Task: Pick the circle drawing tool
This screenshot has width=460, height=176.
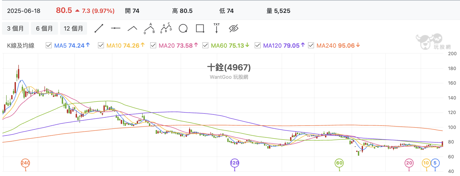Action: pyautogui.click(x=183, y=28)
